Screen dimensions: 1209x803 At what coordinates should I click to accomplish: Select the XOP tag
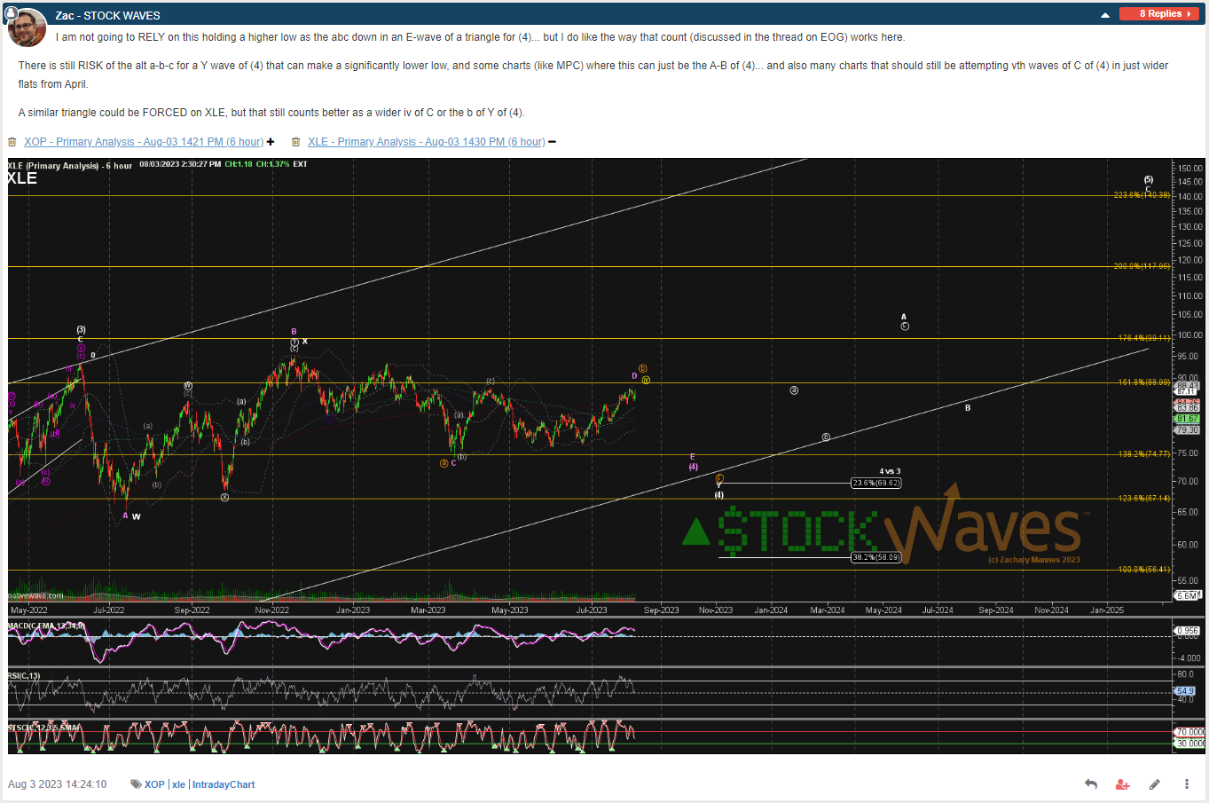point(154,784)
